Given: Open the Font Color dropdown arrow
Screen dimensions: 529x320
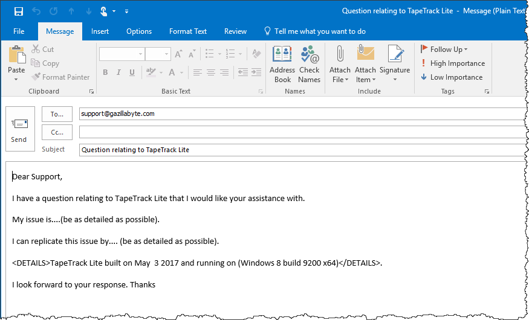Looking at the screenshot, I should 181,72.
